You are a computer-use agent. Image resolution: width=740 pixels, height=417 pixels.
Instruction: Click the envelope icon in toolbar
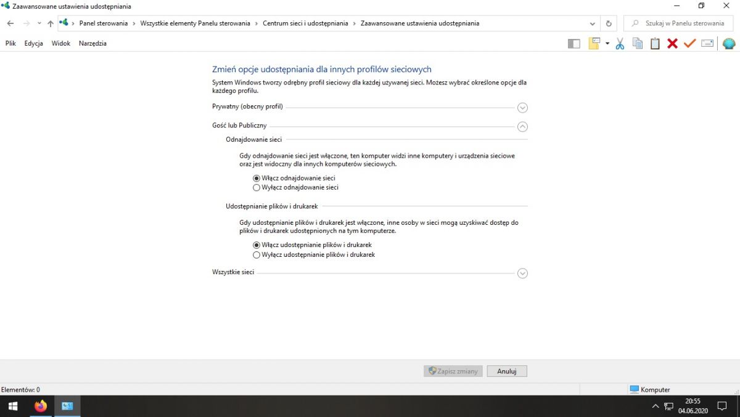(x=707, y=44)
